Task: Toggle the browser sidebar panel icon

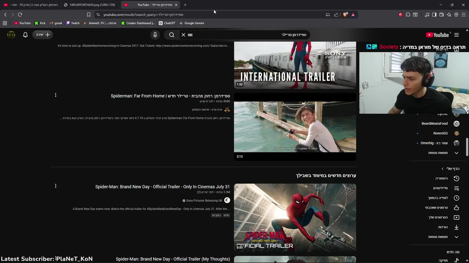Action: pyautogui.click(x=434, y=15)
